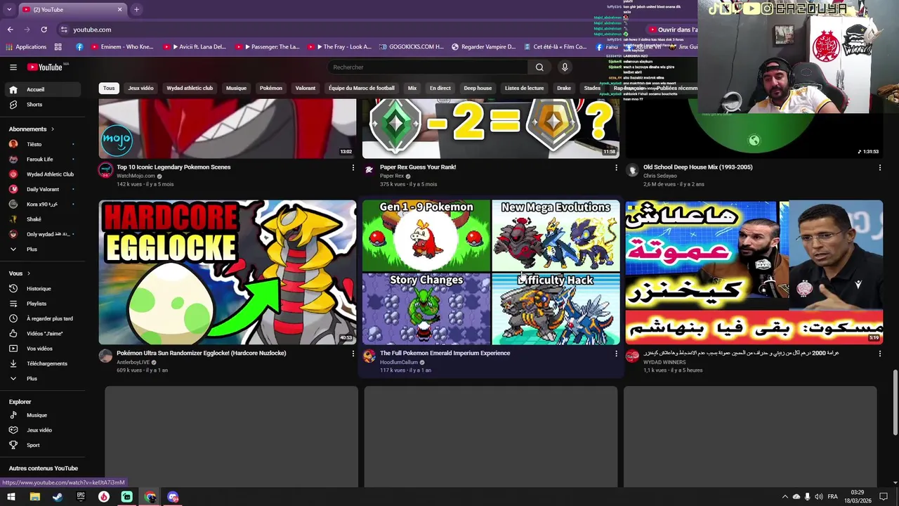Open WatchMojo.com channel link
This screenshot has height=506, width=899.
(x=136, y=176)
